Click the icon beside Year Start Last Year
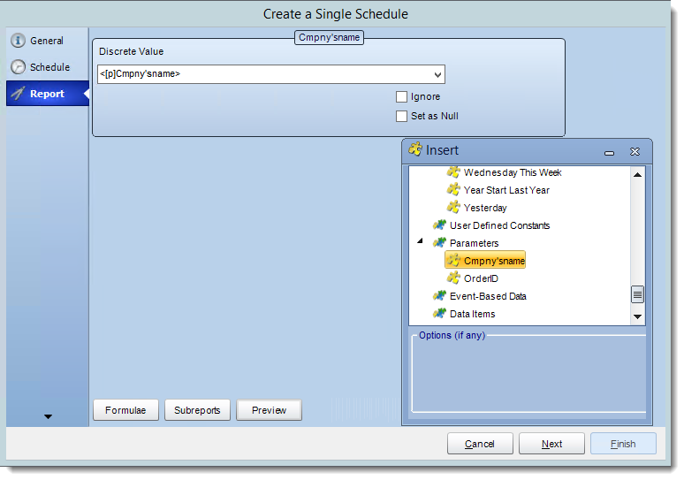Image resolution: width=684 pixels, height=480 pixels. coord(453,190)
